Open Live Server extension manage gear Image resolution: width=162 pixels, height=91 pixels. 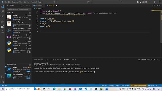(30, 39)
